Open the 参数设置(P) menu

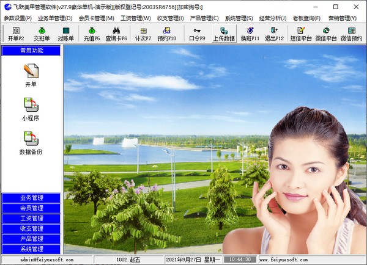[x=18, y=18]
